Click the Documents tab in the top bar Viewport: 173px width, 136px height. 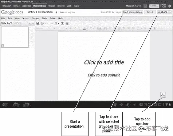pyautogui.click(x=39, y=6)
